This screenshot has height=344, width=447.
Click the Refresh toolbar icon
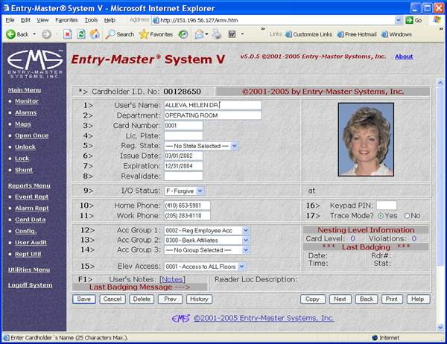point(81,34)
